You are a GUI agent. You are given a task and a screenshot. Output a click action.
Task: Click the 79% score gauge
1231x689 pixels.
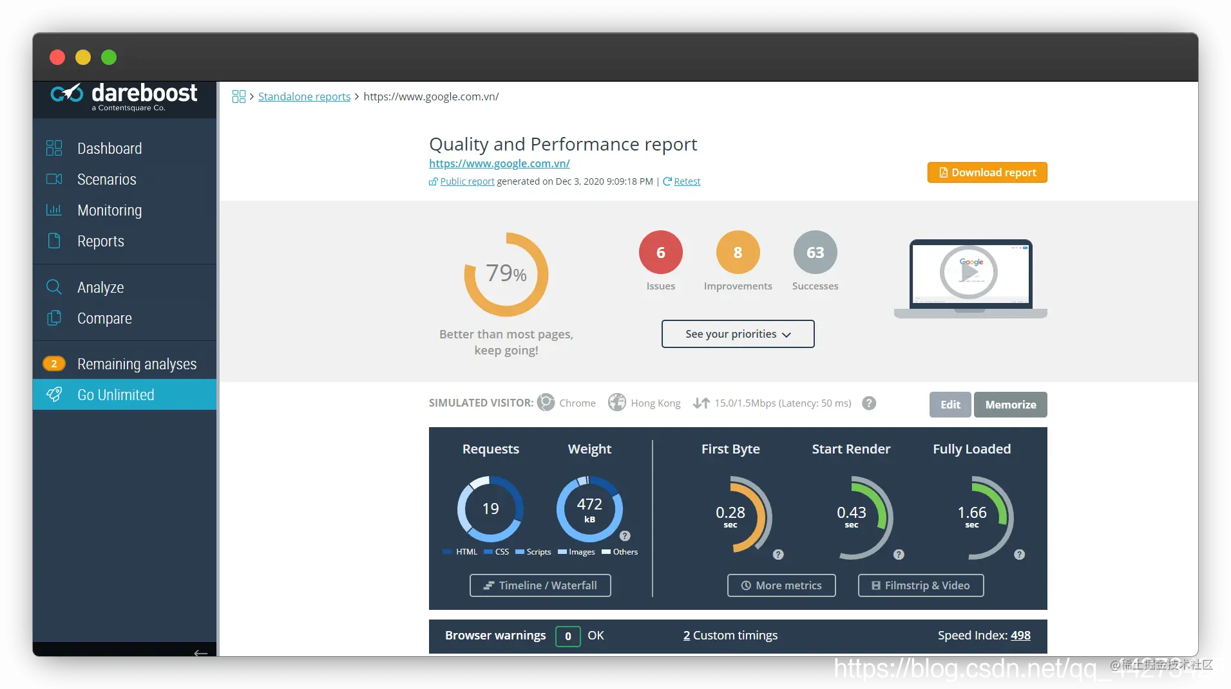pyautogui.click(x=506, y=274)
